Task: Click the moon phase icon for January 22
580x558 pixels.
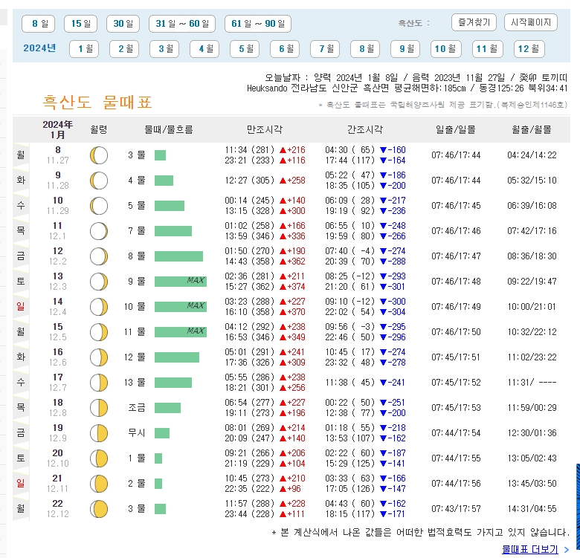Action: pos(99,509)
